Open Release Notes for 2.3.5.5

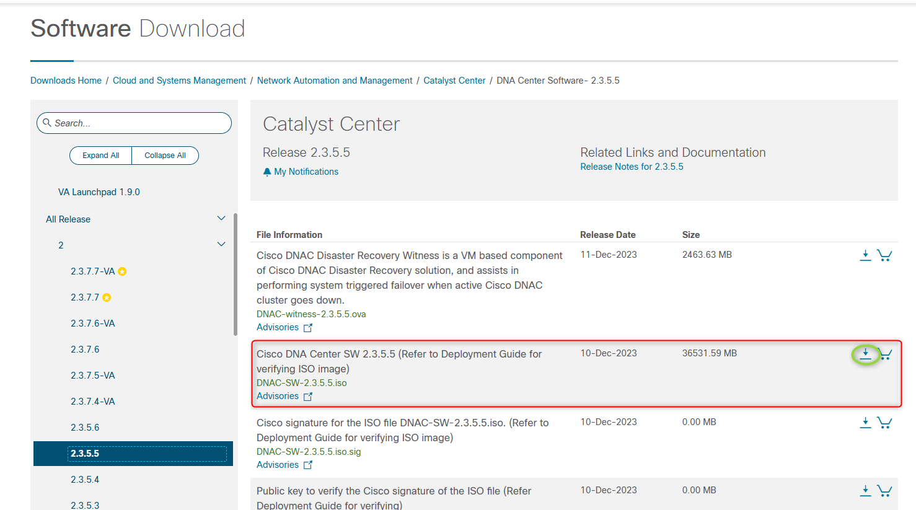pyautogui.click(x=632, y=167)
